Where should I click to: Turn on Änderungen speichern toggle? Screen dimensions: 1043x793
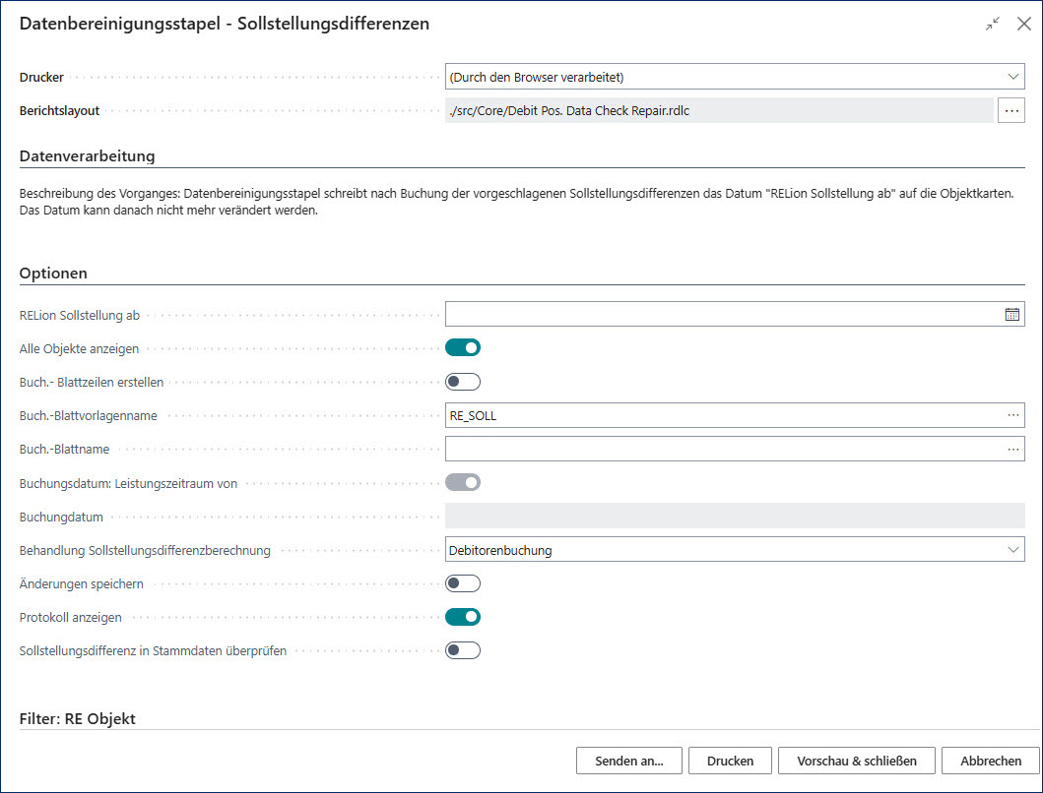[463, 583]
